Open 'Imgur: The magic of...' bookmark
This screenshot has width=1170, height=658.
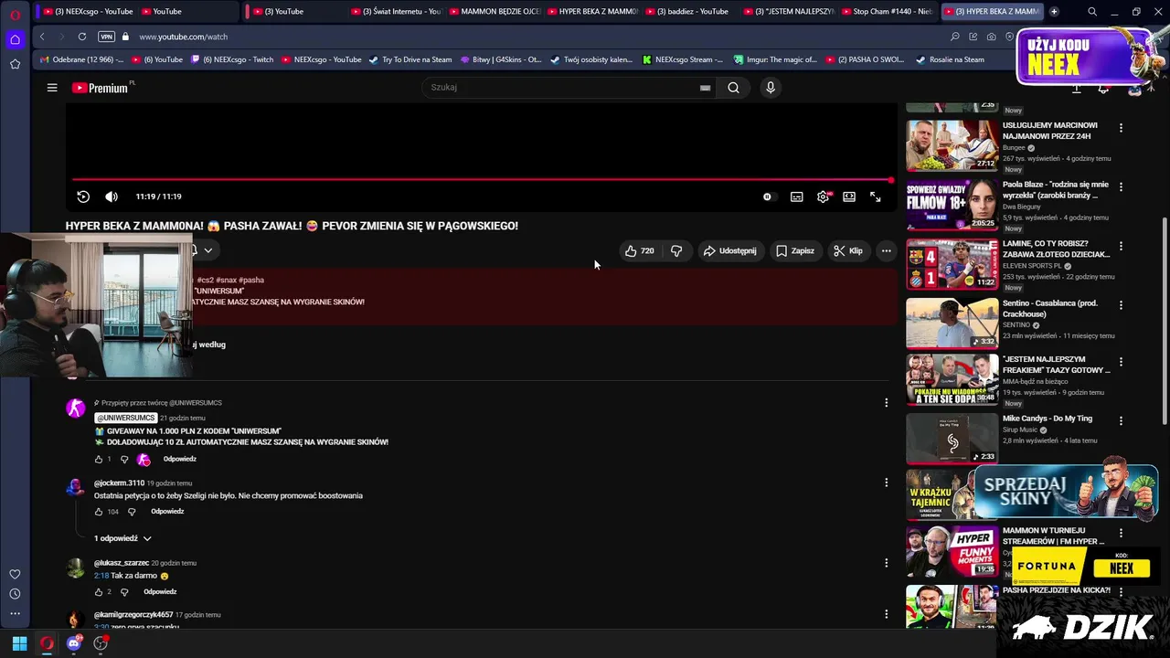(774, 59)
